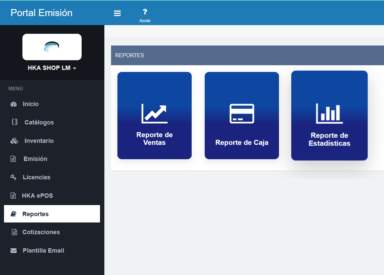Click the Plantilla Email envelope icon

[x=13, y=251]
